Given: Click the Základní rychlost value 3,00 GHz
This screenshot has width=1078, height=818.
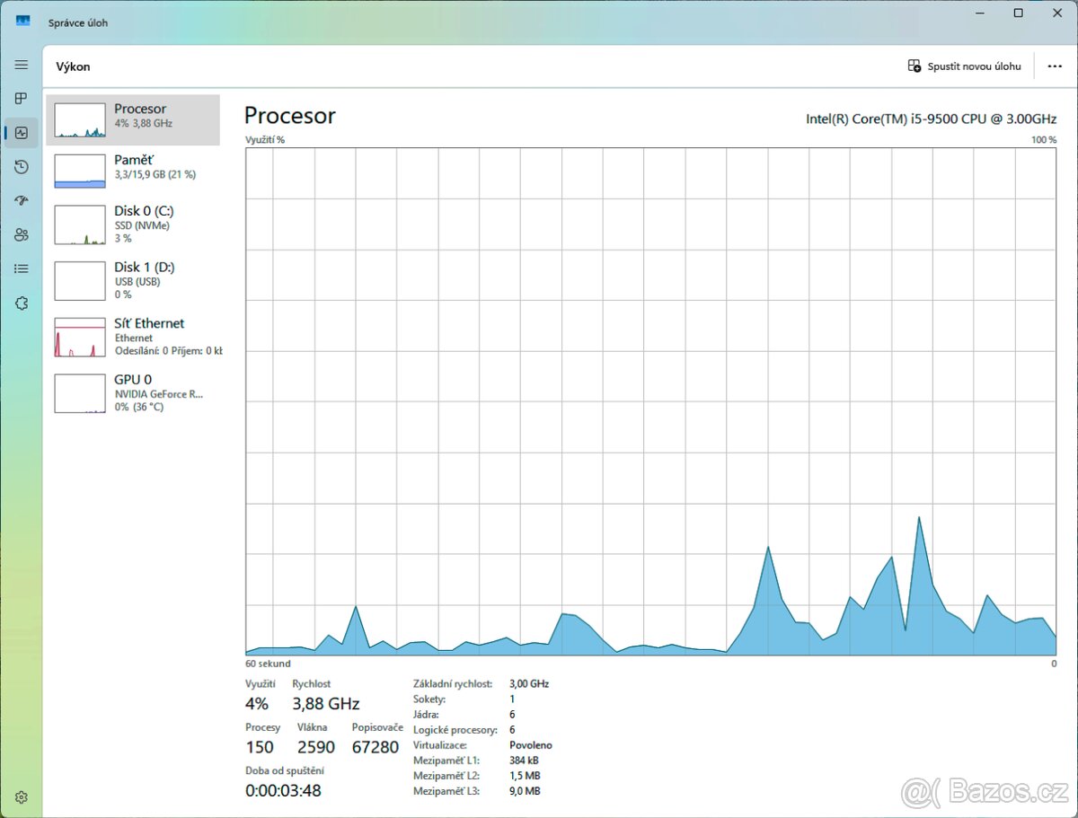Looking at the screenshot, I should point(529,683).
